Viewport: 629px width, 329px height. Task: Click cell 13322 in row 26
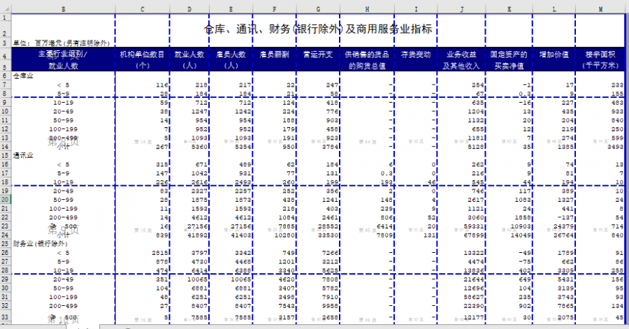[473, 252]
